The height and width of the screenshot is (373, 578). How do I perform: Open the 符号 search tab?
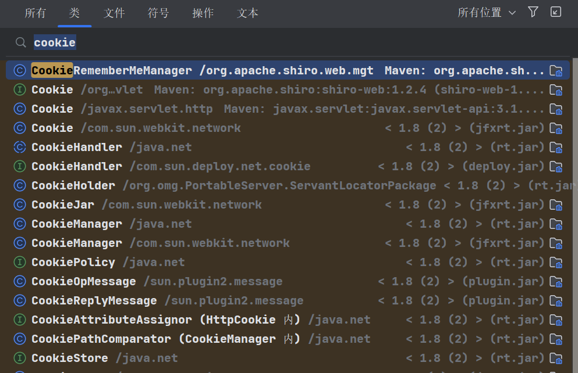click(158, 13)
